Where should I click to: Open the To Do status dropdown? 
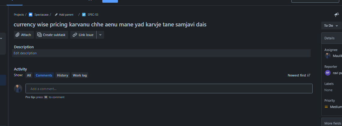(x=331, y=25)
